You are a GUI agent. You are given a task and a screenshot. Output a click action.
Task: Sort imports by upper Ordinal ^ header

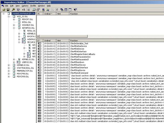click(50, 14)
